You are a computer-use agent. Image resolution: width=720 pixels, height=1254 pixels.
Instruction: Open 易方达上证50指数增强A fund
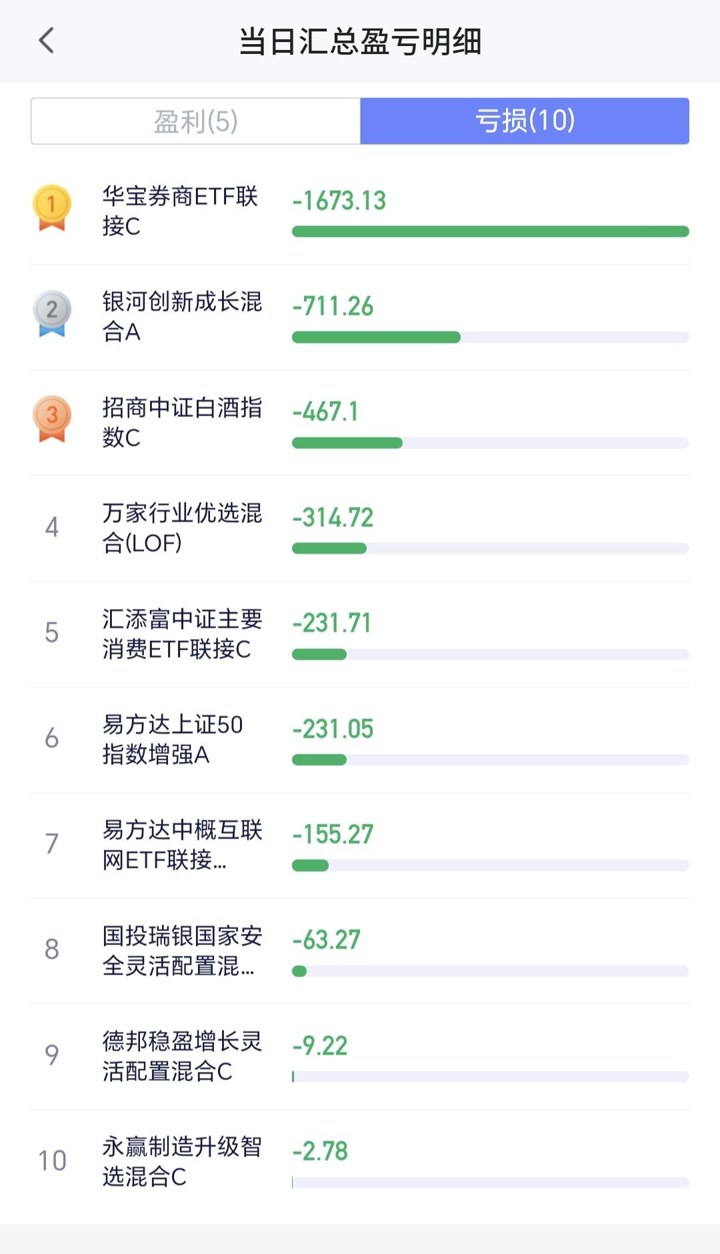point(360,739)
